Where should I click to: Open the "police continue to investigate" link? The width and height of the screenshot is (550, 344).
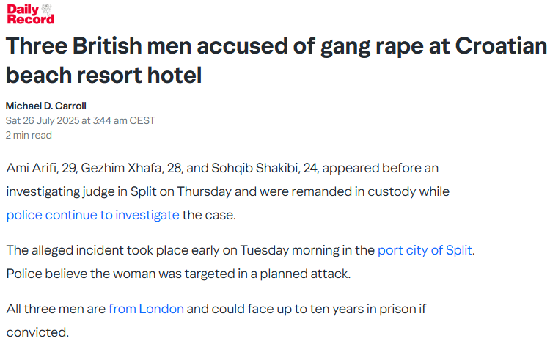coord(92,215)
